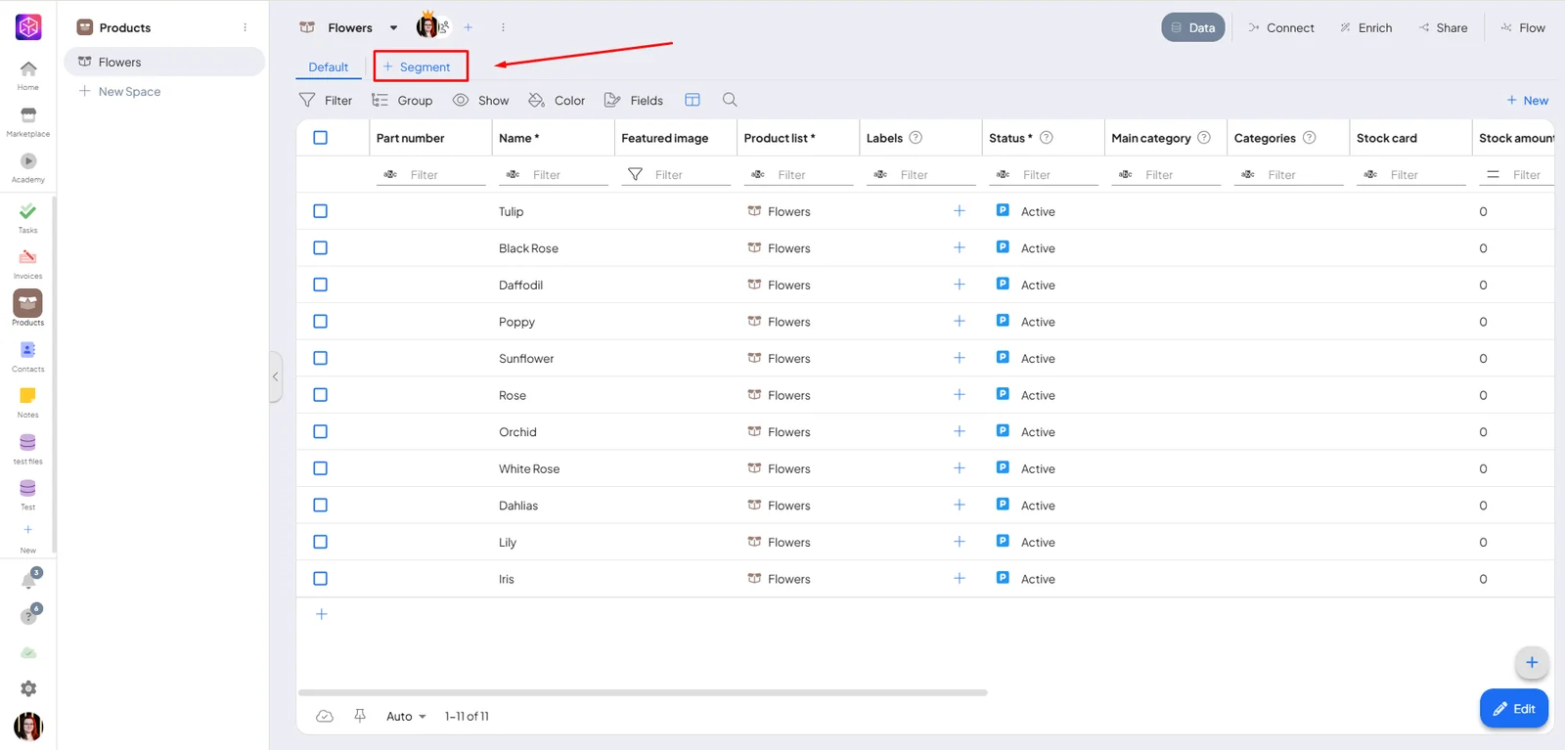
Task: Switch to the Default tab
Action: 329,66
